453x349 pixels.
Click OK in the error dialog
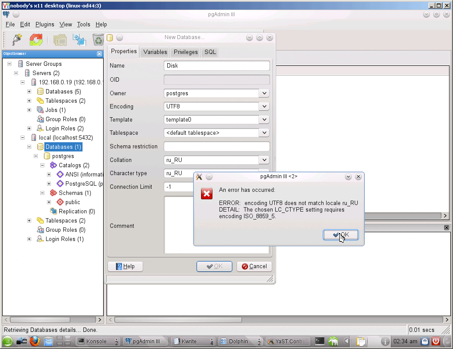[341, 235]
